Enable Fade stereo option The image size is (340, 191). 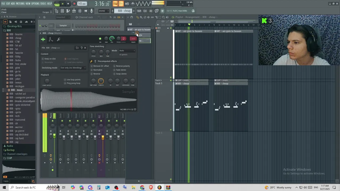point(120,70)
